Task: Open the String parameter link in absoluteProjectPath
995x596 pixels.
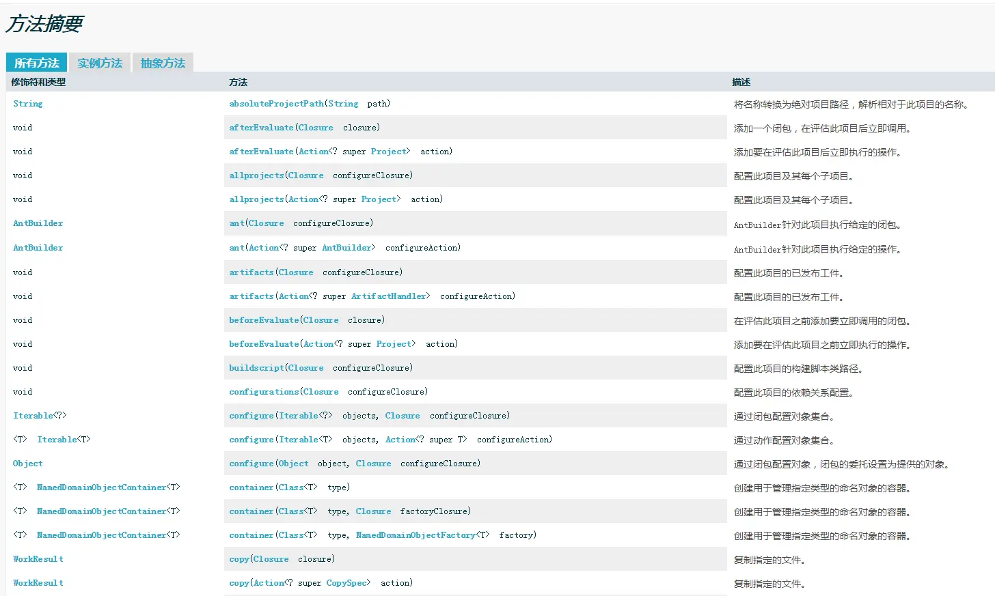Action: pyautogui.click(x=343, y=104)
